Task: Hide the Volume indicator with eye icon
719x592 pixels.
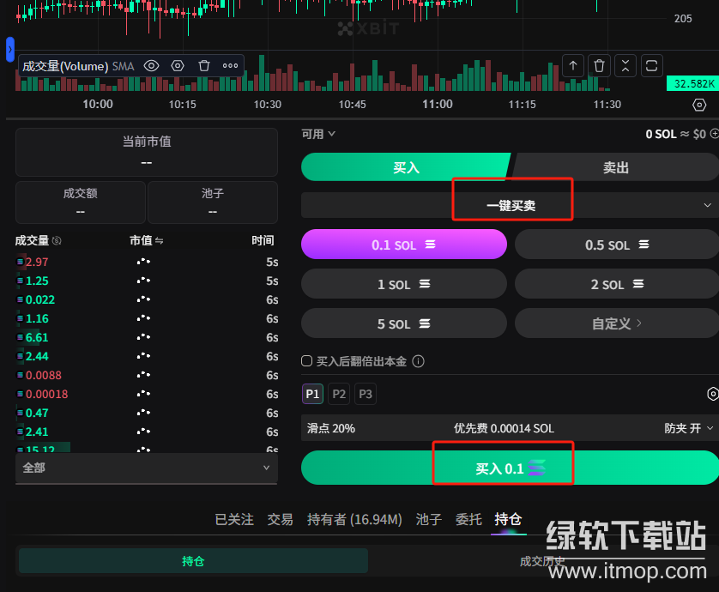Action: click(x=152, y=65)
